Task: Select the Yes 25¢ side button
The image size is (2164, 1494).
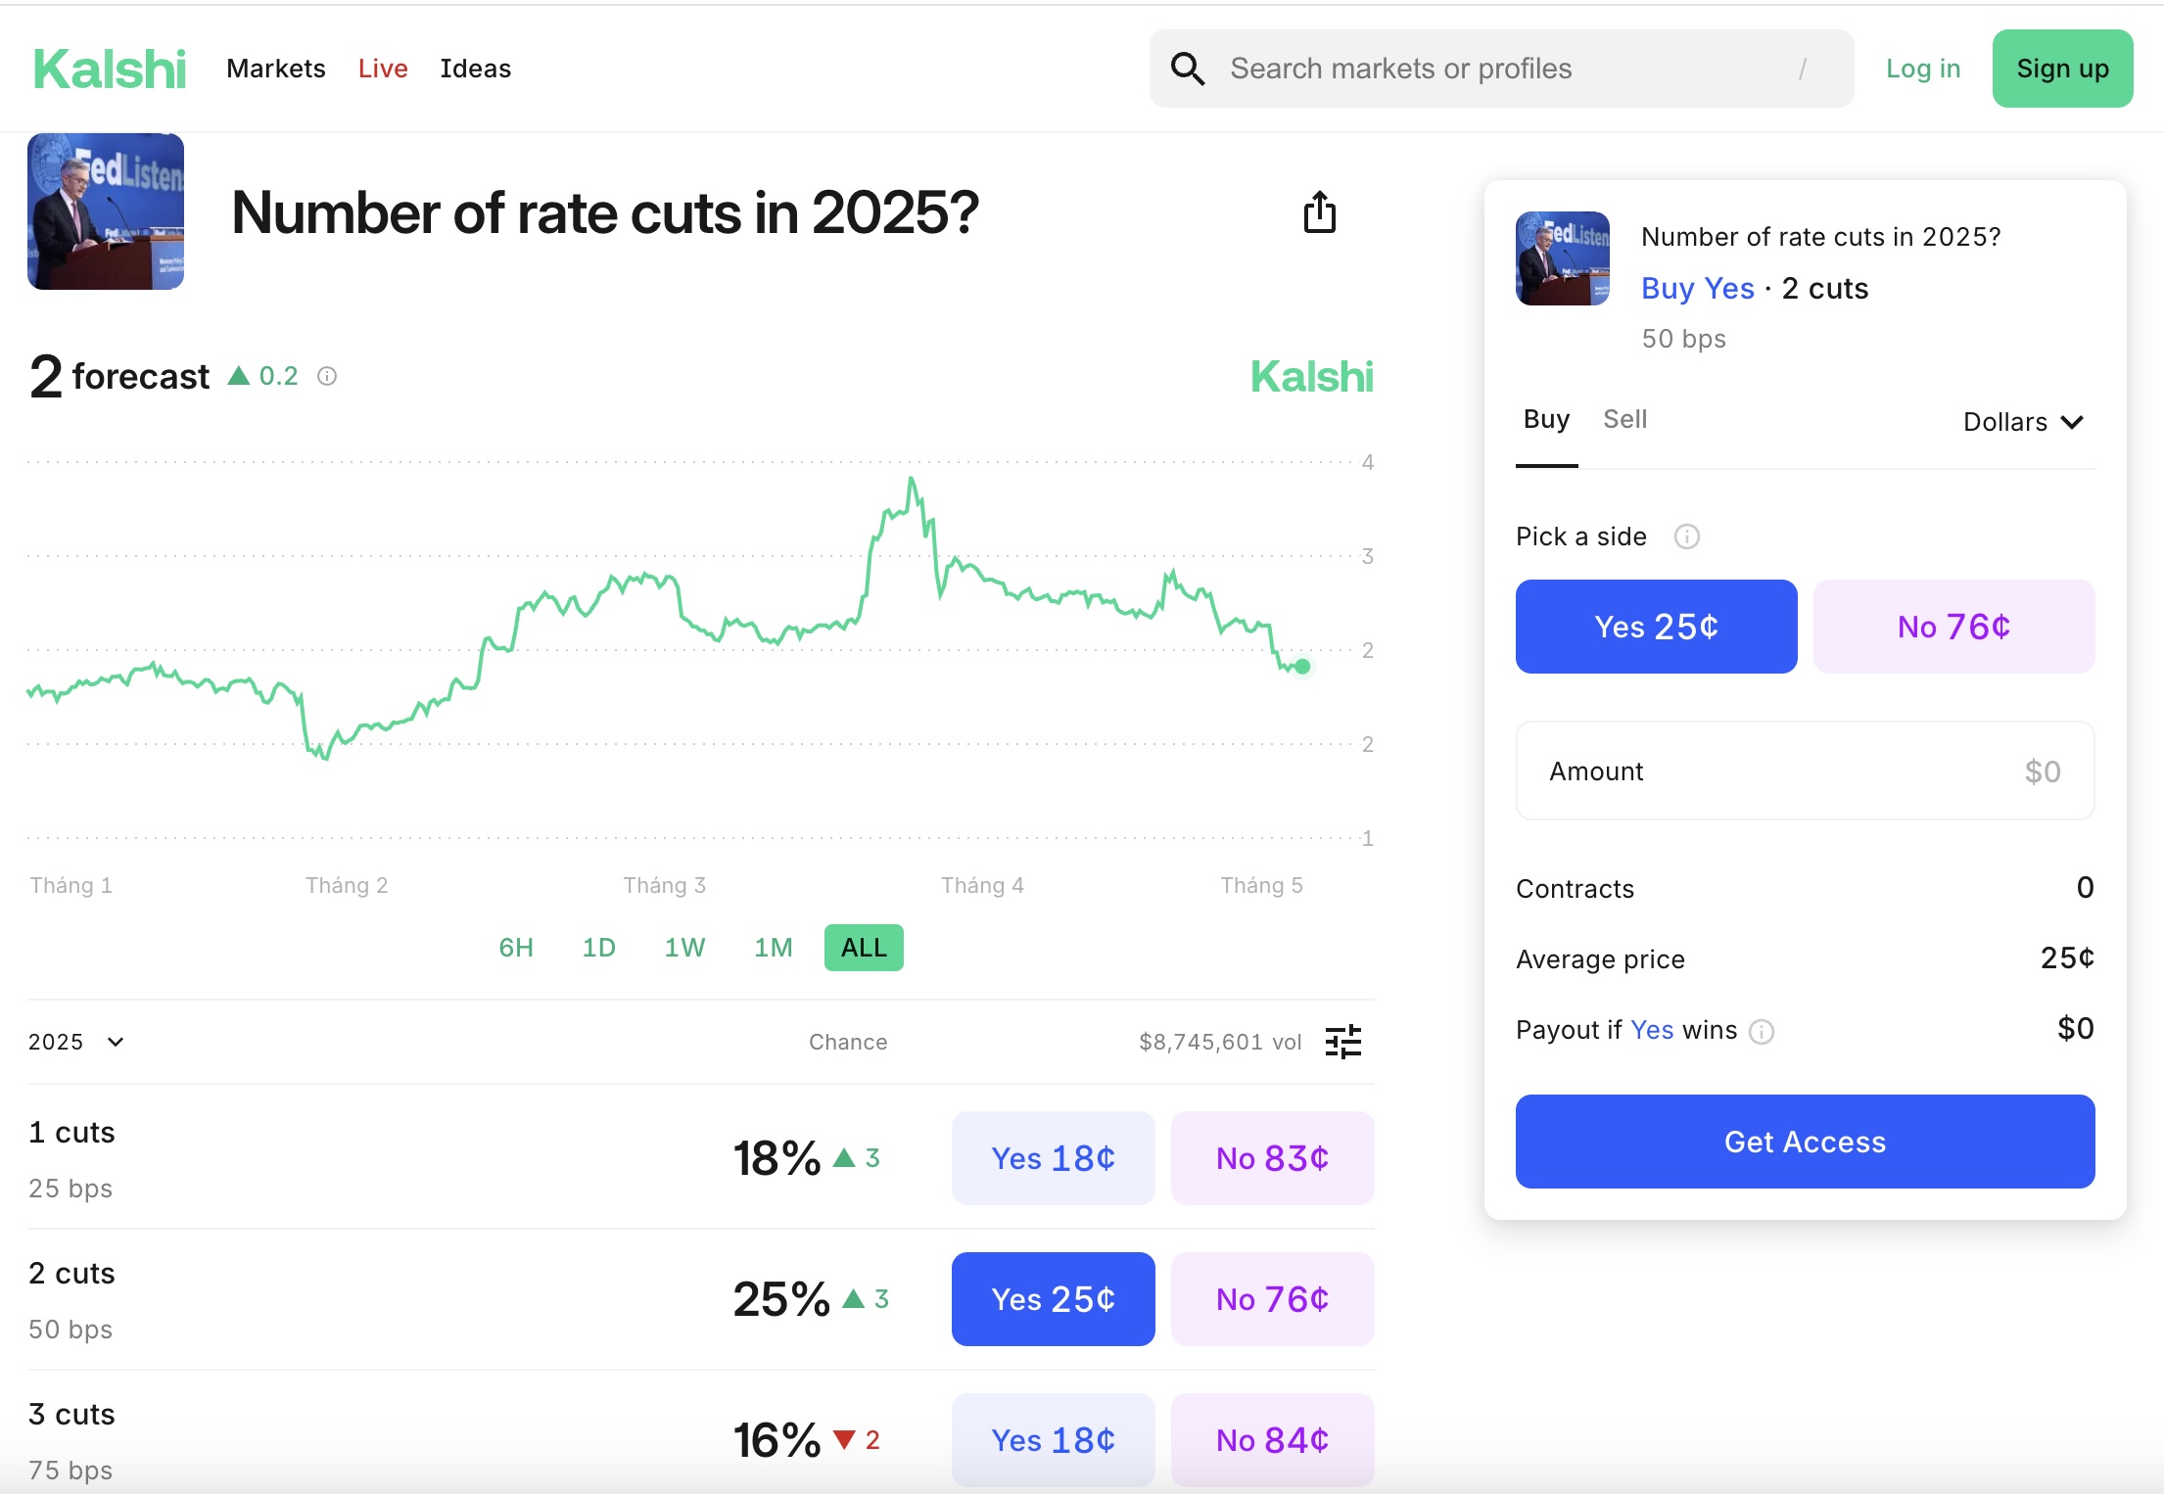Action: coord(1656,627)
